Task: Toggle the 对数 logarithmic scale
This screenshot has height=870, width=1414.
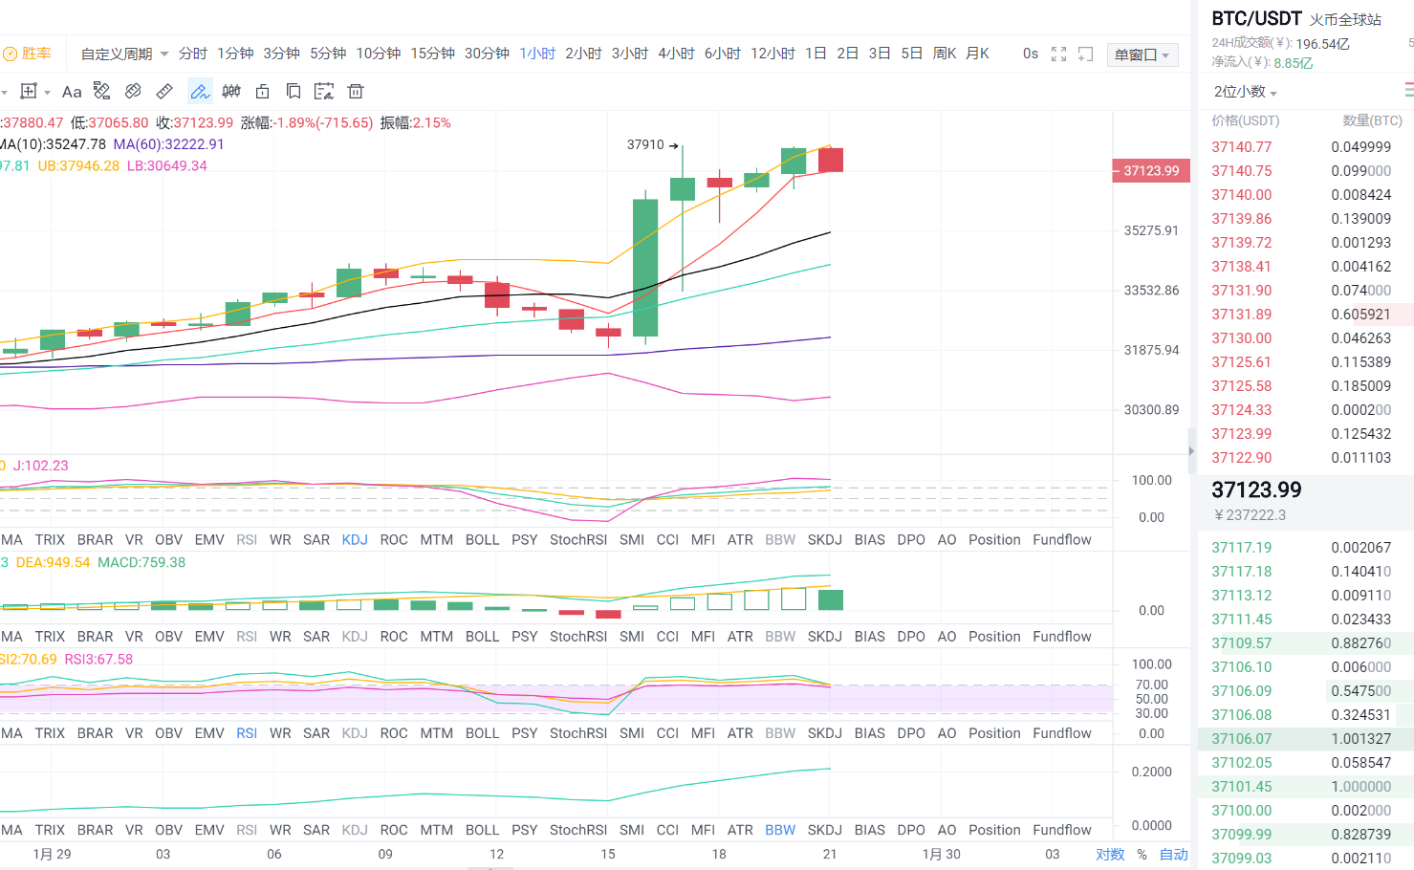Action: pyautogui.click(x=1109, y=854)
